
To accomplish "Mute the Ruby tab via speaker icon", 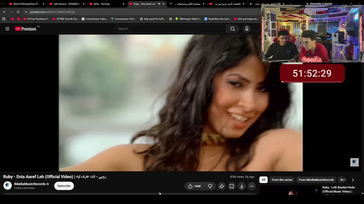I will 159,4.
